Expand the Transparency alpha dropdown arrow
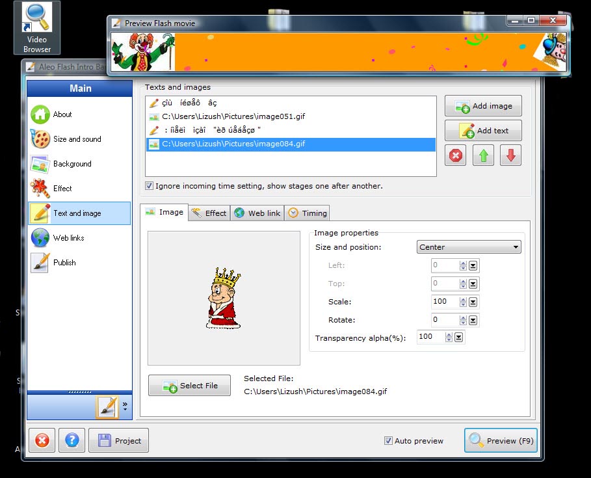This screenshot has width=591, height=478. (x=458, y=337)
